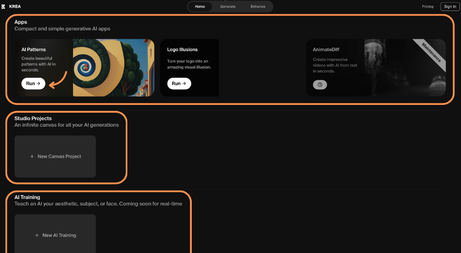Click the Apps section heading
Image resolution: width=461 pixels, height=253 pixels.
pyautogui.click(x=21, y=22)
